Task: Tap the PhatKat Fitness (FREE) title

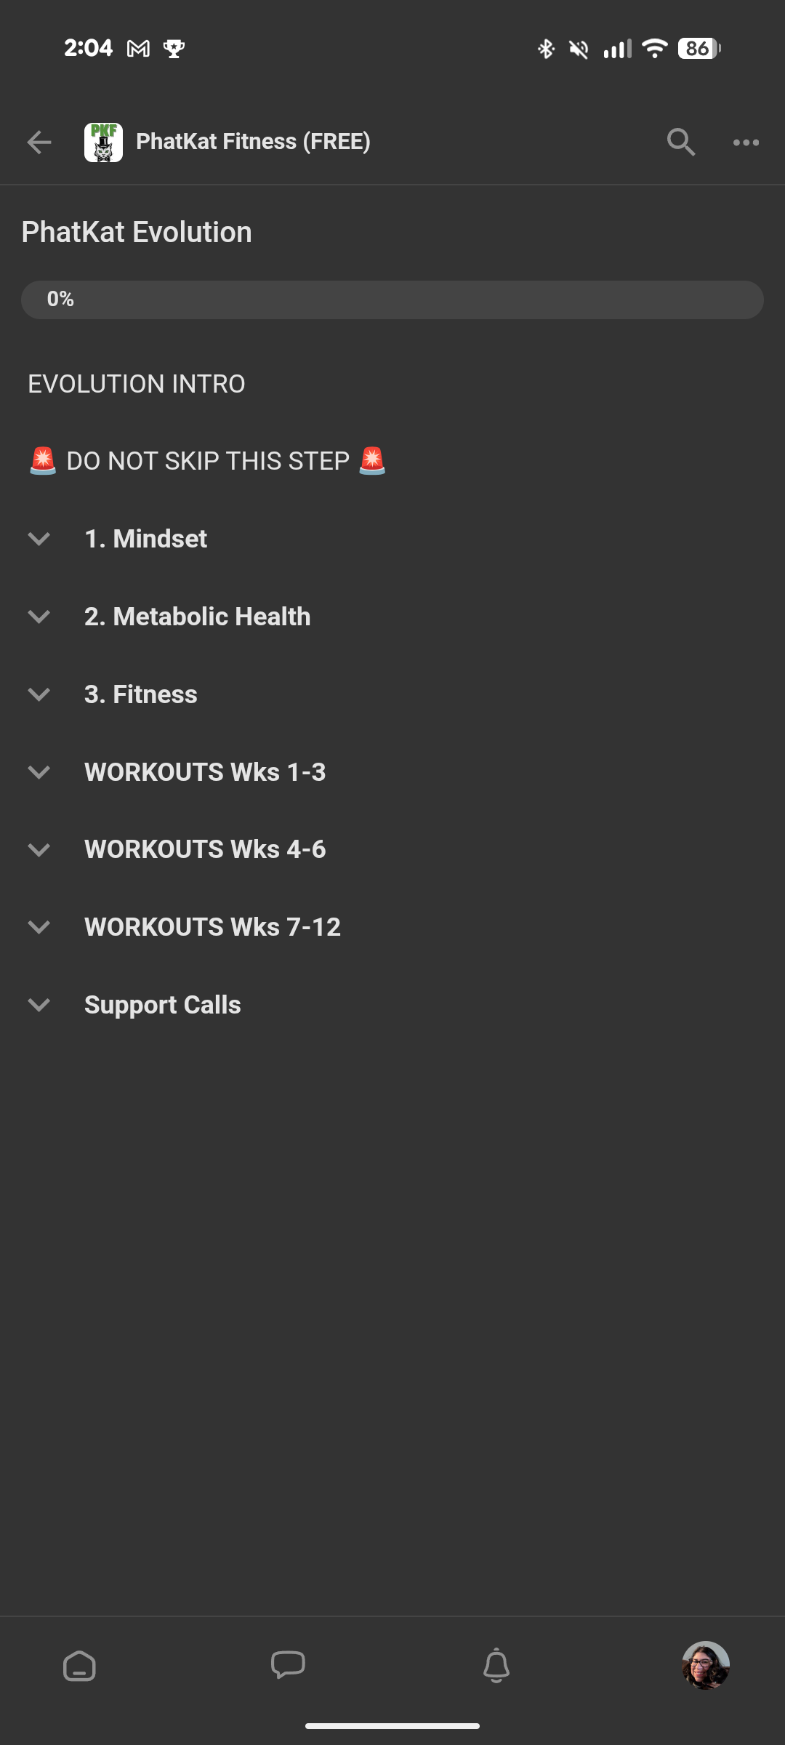Action: tap(253, 142)
